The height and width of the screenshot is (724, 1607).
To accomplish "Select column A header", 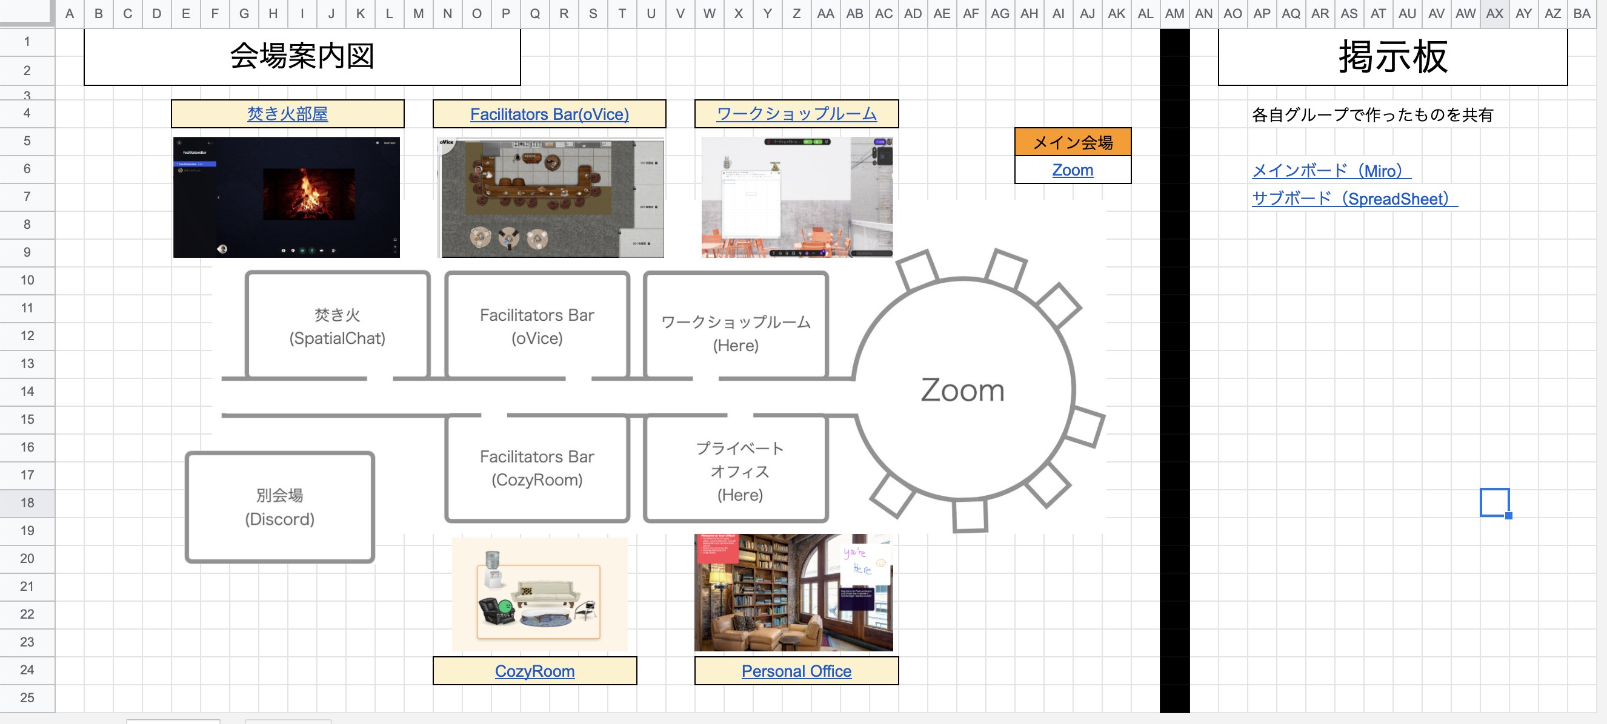I will tap(70, 14).
